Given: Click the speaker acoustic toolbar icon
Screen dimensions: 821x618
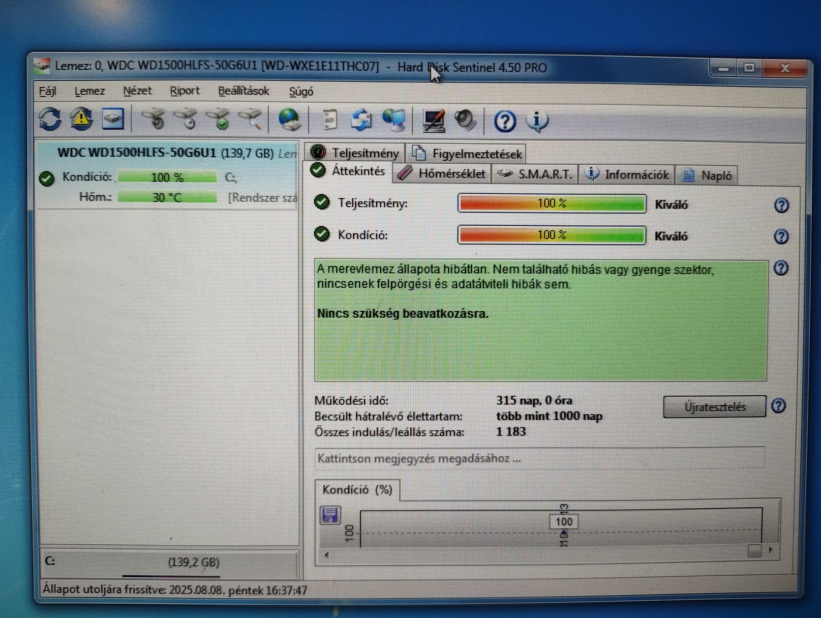Looking at the screenshot, I should (x=465, y=121).
